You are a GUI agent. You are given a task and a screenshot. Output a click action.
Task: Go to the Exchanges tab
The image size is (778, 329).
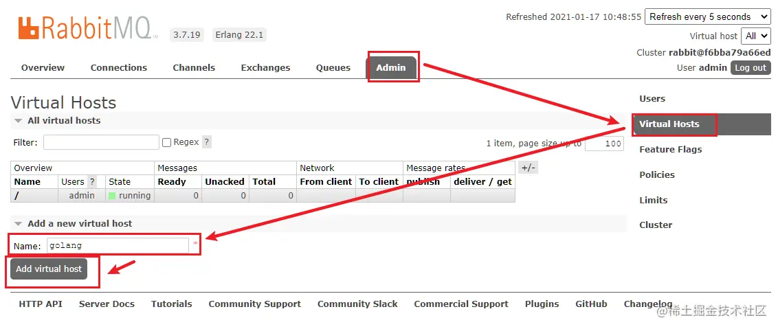click(265, 67)
